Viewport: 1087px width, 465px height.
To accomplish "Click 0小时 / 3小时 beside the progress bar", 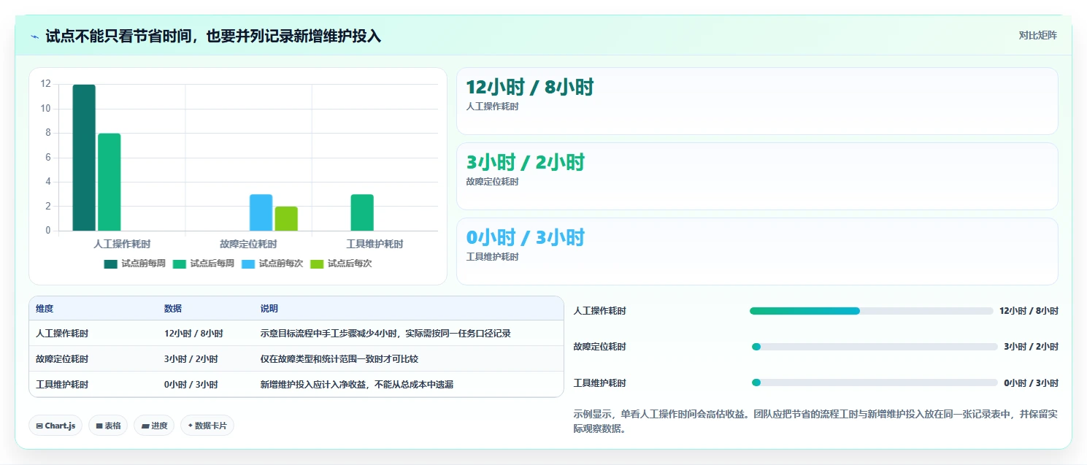I will pyautogui.click(x=1031, y=383).
